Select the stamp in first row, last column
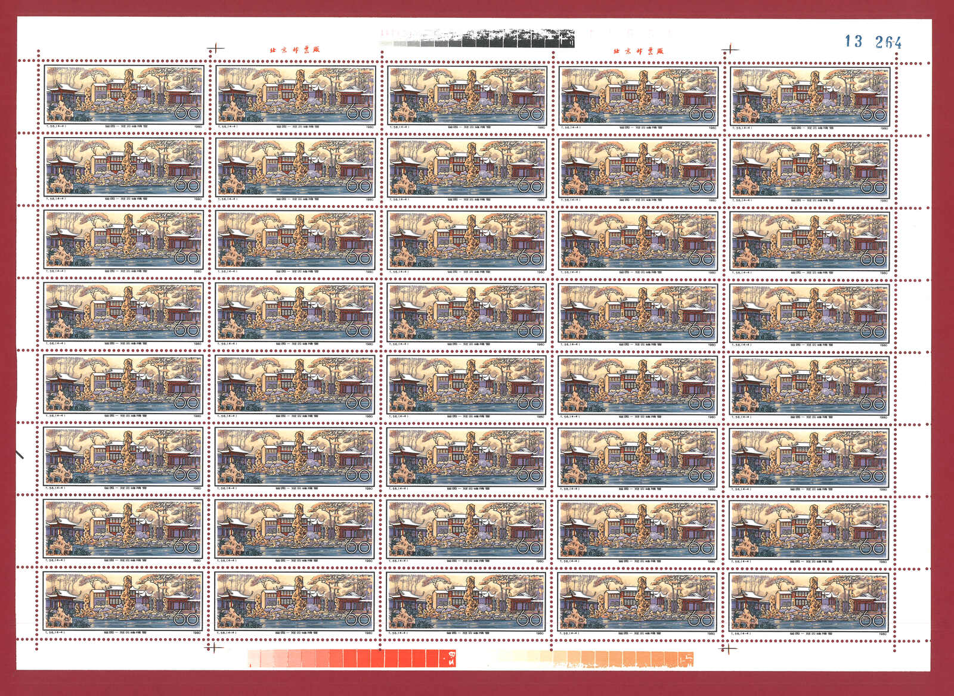 point(810,98)
